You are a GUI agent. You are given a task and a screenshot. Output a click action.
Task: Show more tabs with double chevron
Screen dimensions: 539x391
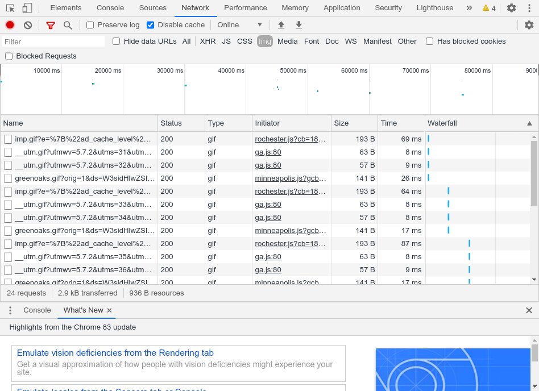point(469,8)
